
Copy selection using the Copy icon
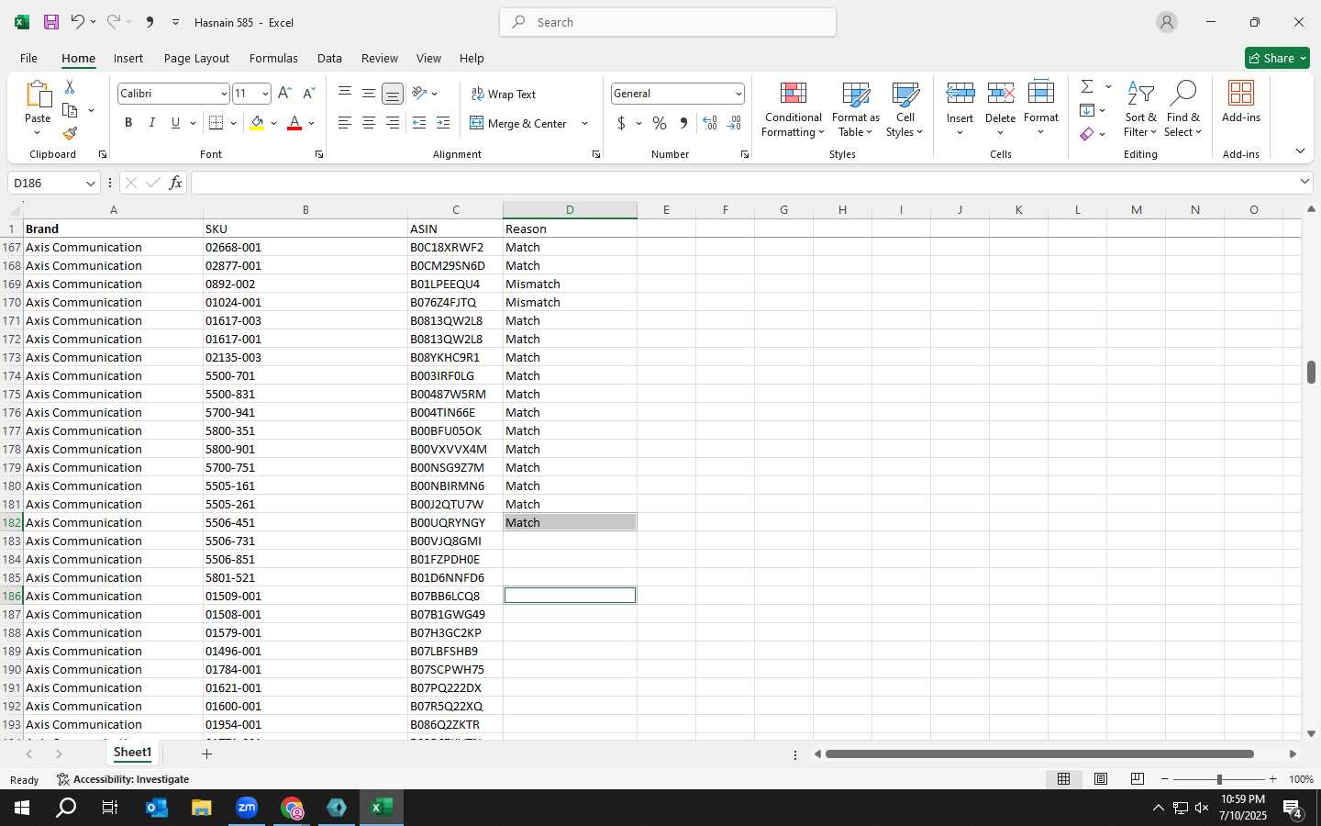(70, 110)
